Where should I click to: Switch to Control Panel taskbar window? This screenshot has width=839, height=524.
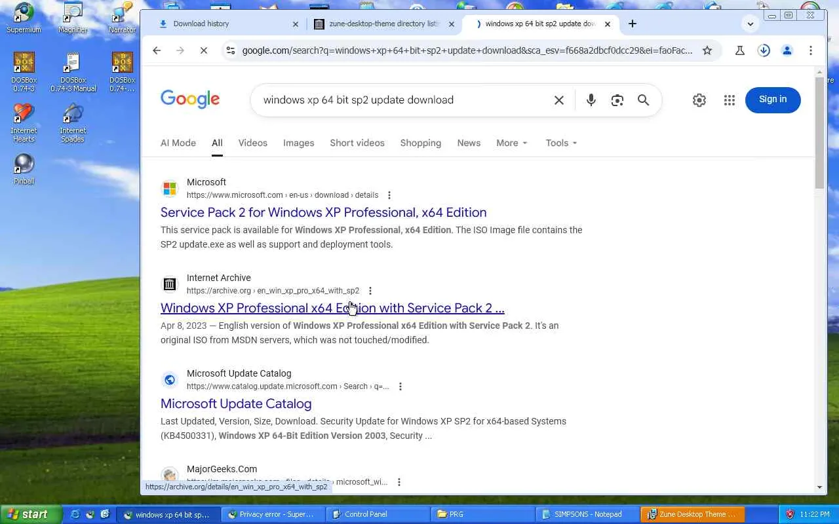[378, 514]
